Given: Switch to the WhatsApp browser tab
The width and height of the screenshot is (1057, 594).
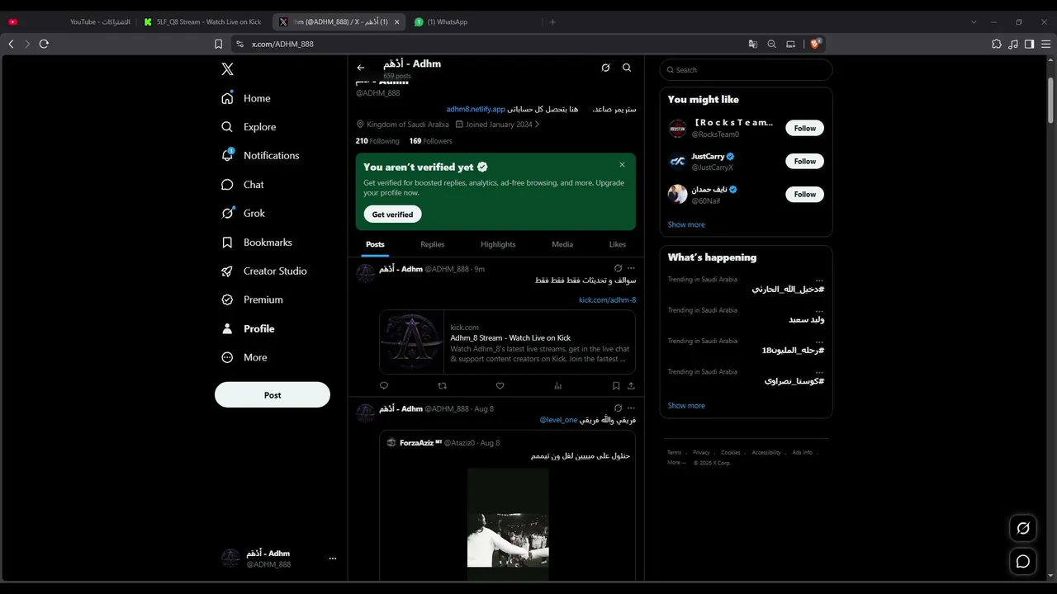Looking at the screenshot, I should point(472,22).
